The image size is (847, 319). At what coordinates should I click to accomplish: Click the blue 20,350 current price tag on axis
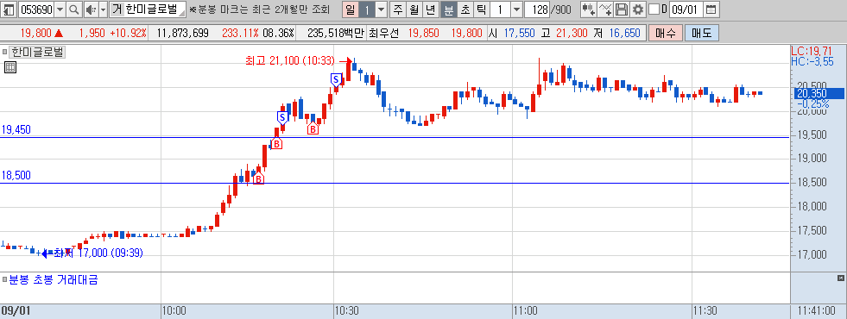point(819,93)
